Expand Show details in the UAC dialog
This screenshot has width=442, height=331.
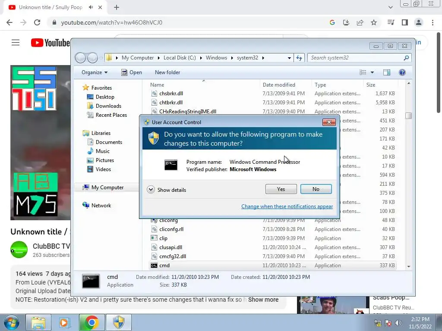point(167,190)
